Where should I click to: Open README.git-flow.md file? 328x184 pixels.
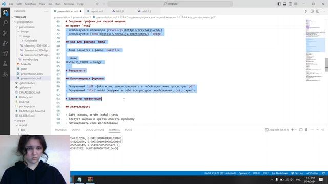point(32,111)
